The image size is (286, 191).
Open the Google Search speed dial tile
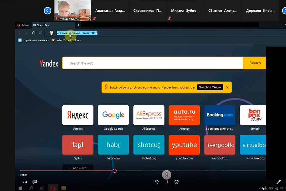(113, 115)
